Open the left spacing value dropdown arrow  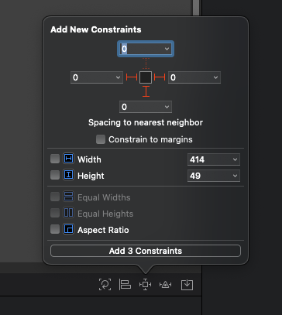pyautogui.click(x=118, y=77)
